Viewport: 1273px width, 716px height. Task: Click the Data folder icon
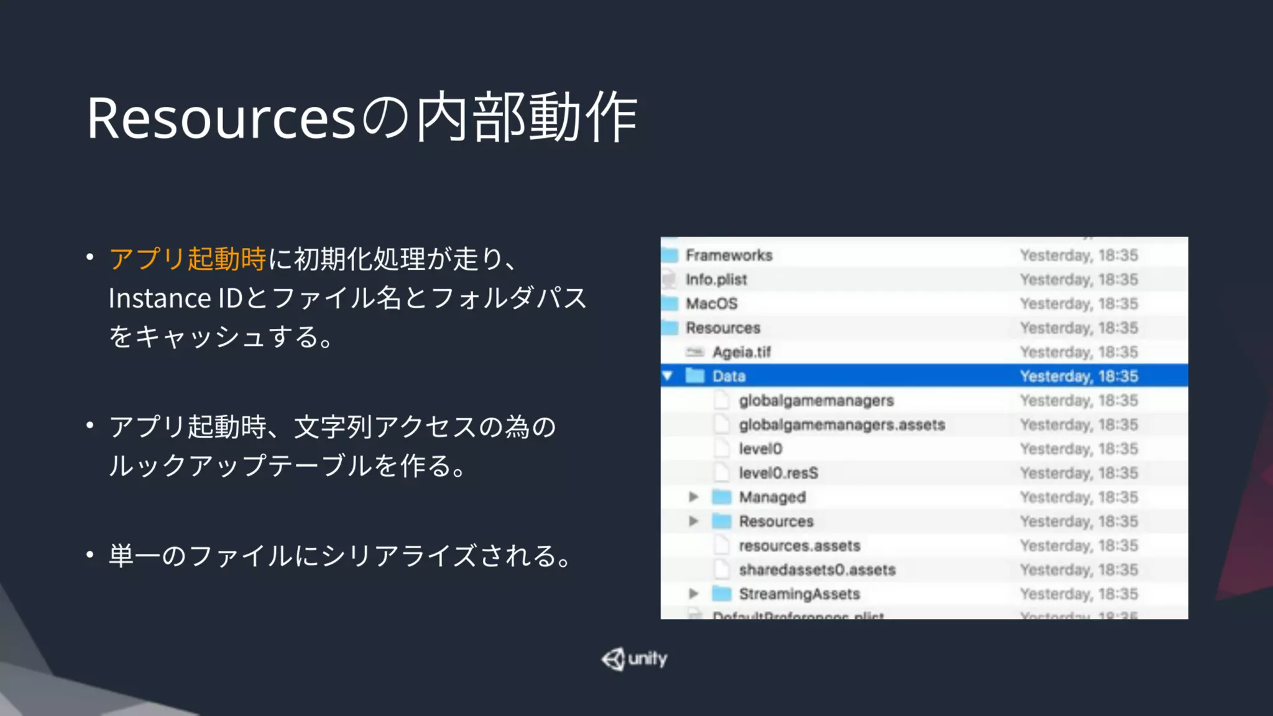pyautogui.click(x=695, y=375)
